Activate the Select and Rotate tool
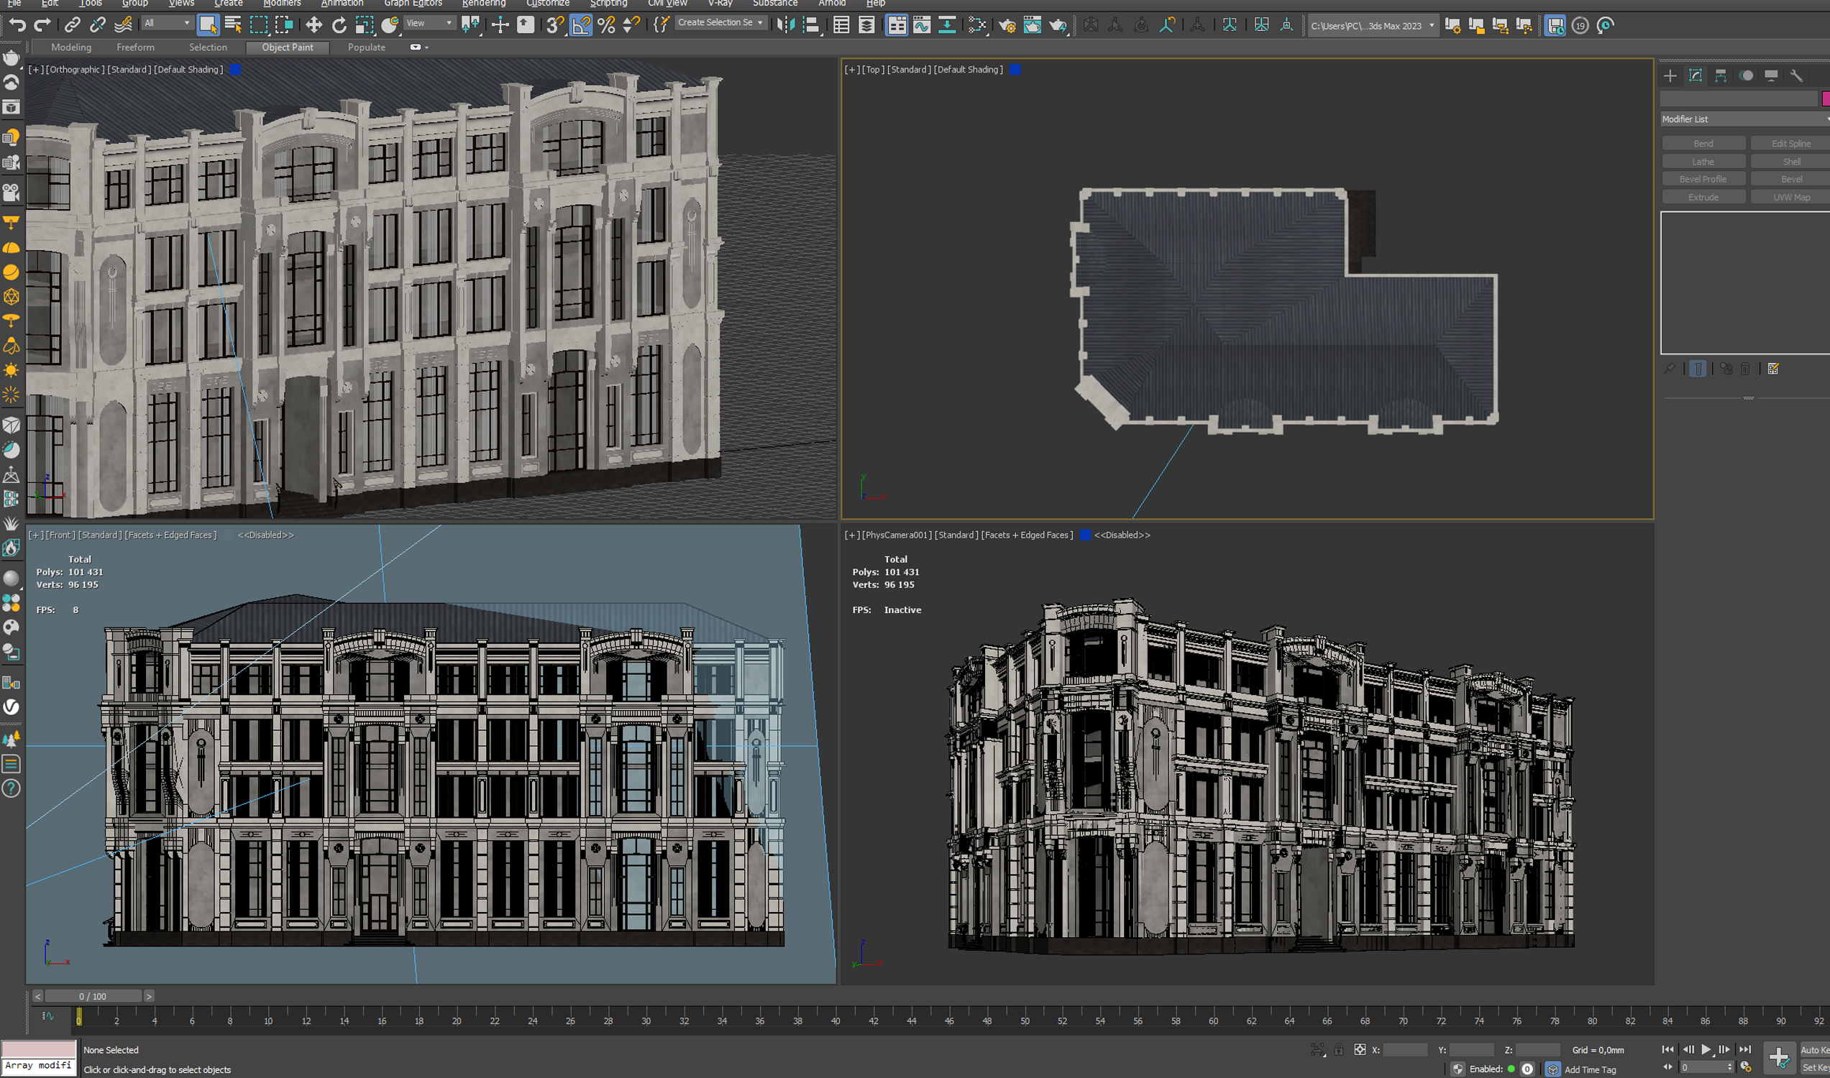The height and width of the screenshot is (1078, 1830). point(339,25)
